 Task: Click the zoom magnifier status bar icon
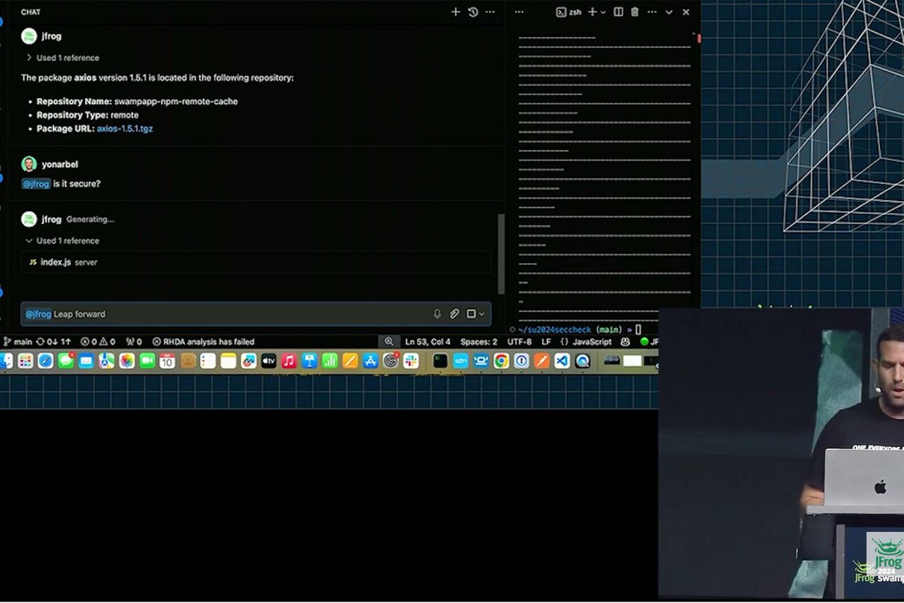(x=389, y=341)
